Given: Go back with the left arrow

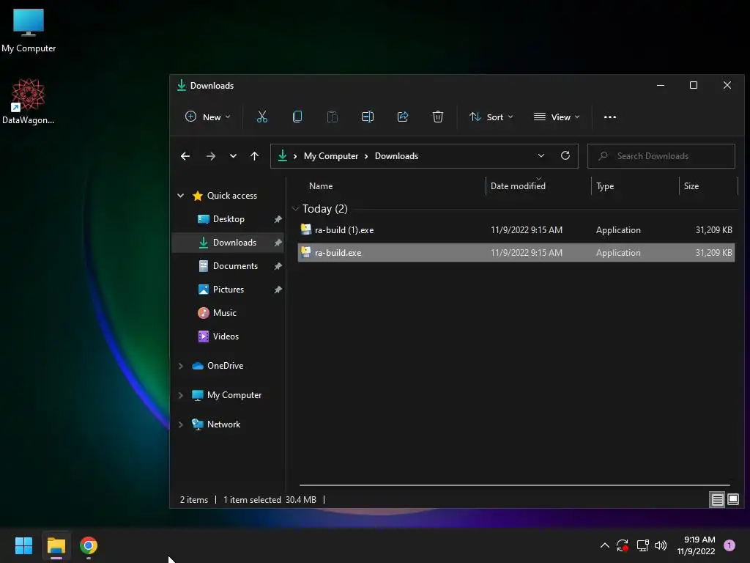Looking at the screenshot, I should (185, 156).
